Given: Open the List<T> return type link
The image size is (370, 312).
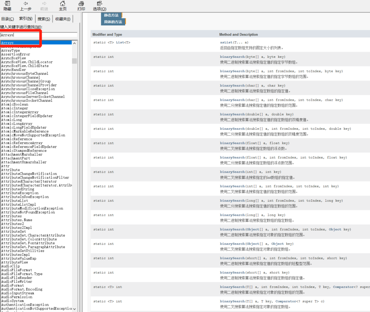Looking at the screenshot, I should coord(123,42).
